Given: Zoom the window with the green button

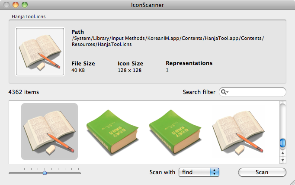Looking at the screenshot, I should pos(24,5).
